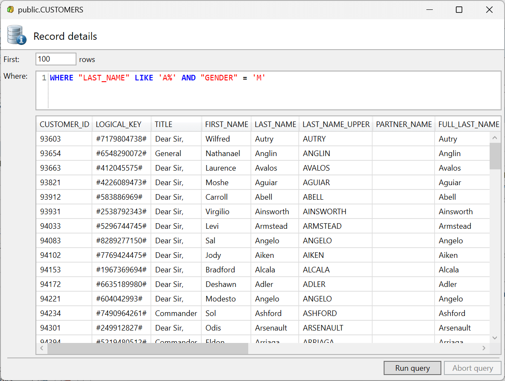Click the application icon in the title bar
The width and height of the screenshot is (505, 381).
click(9, 9)
